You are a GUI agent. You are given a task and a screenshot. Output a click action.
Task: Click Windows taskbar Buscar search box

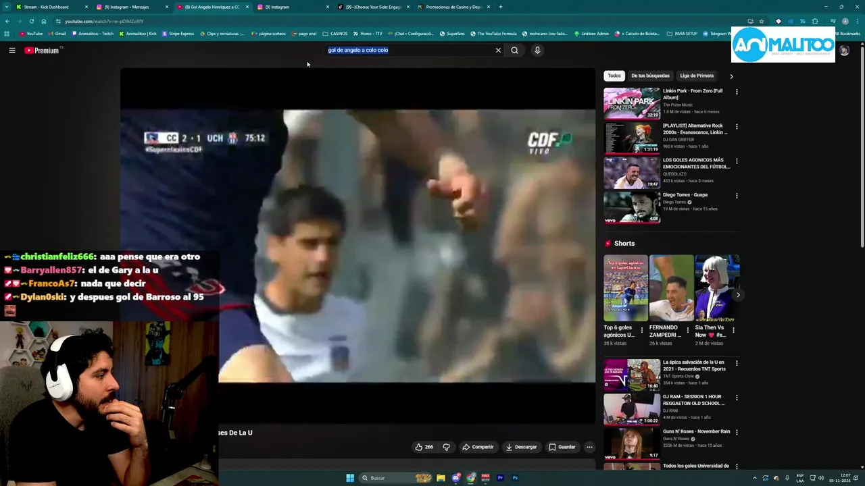[x=397, y=478]
